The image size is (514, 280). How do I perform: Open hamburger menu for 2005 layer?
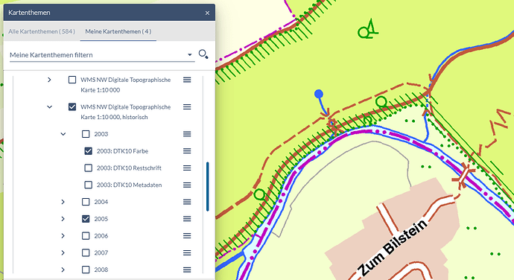(187, 219)
